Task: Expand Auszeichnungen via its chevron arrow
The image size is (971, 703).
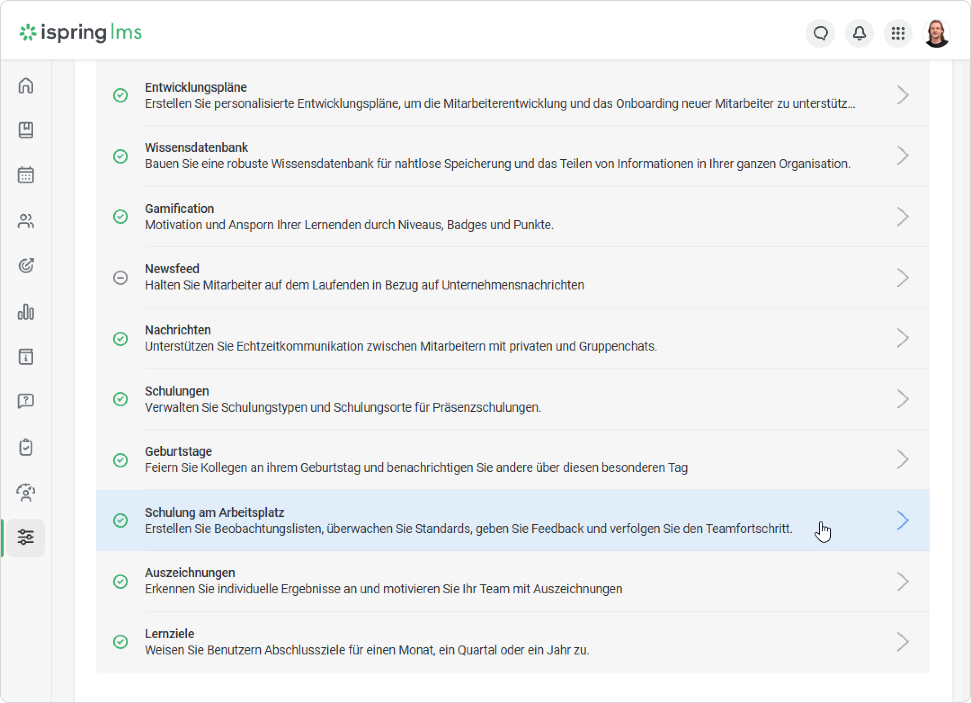Action: (903, 581)
